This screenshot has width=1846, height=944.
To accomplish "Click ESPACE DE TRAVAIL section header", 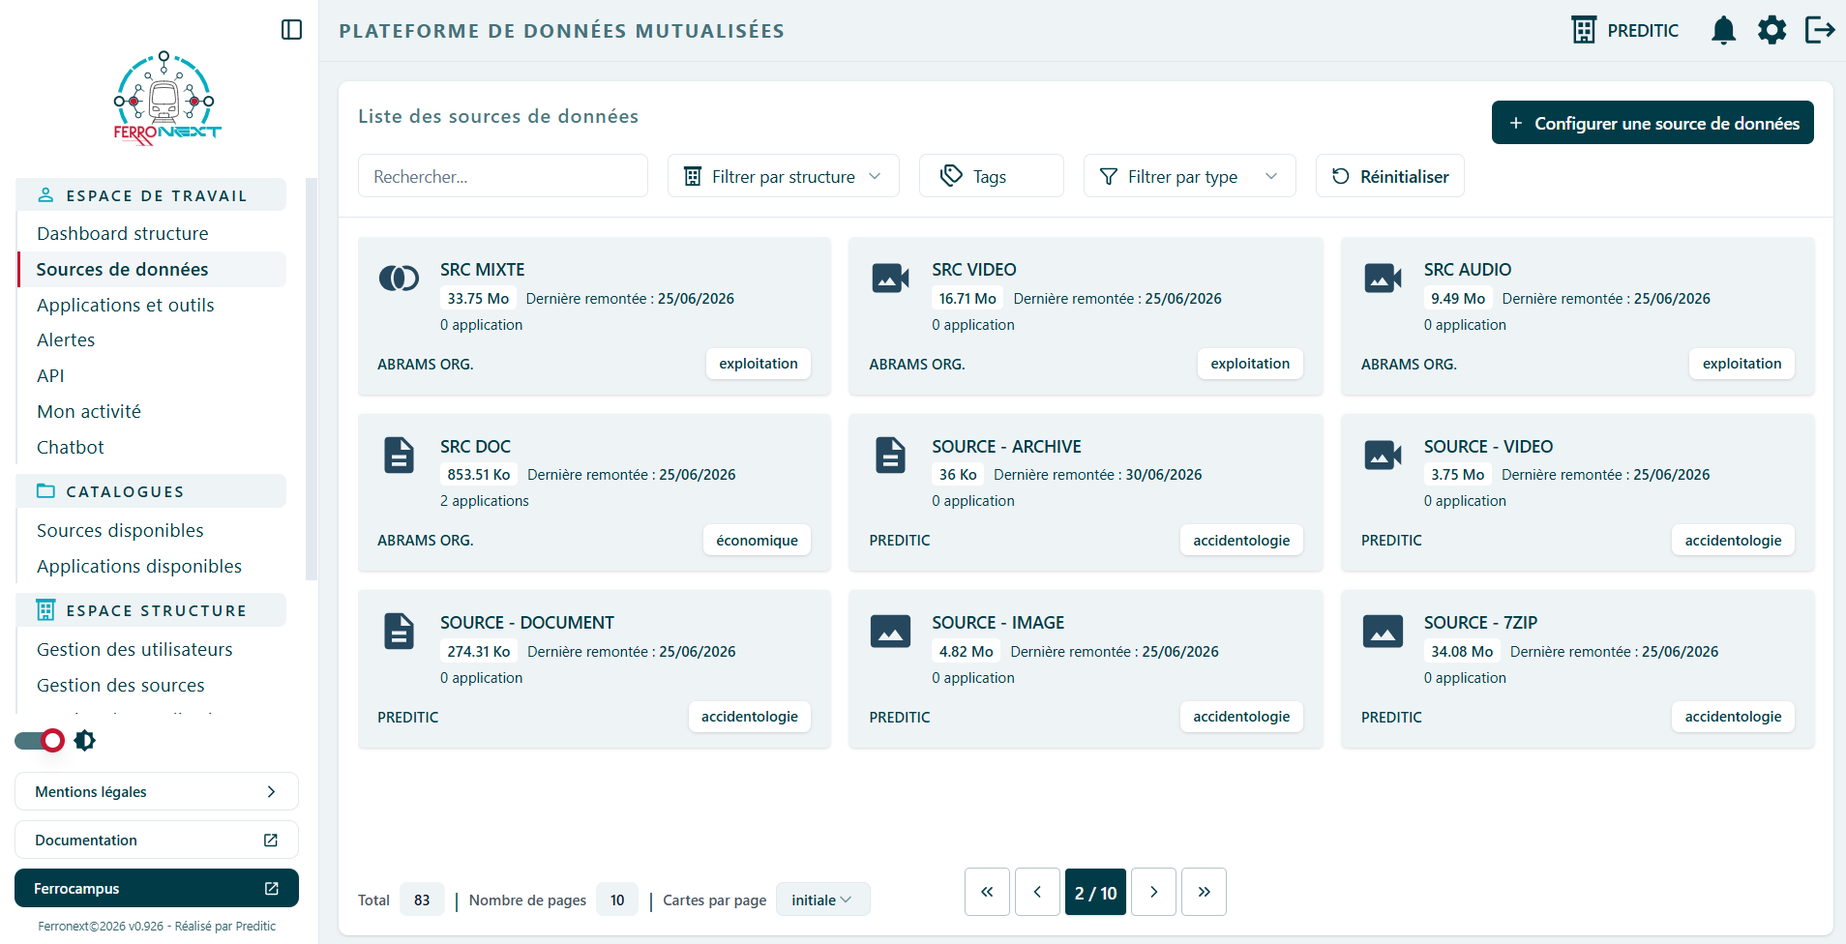I will 151,194.
